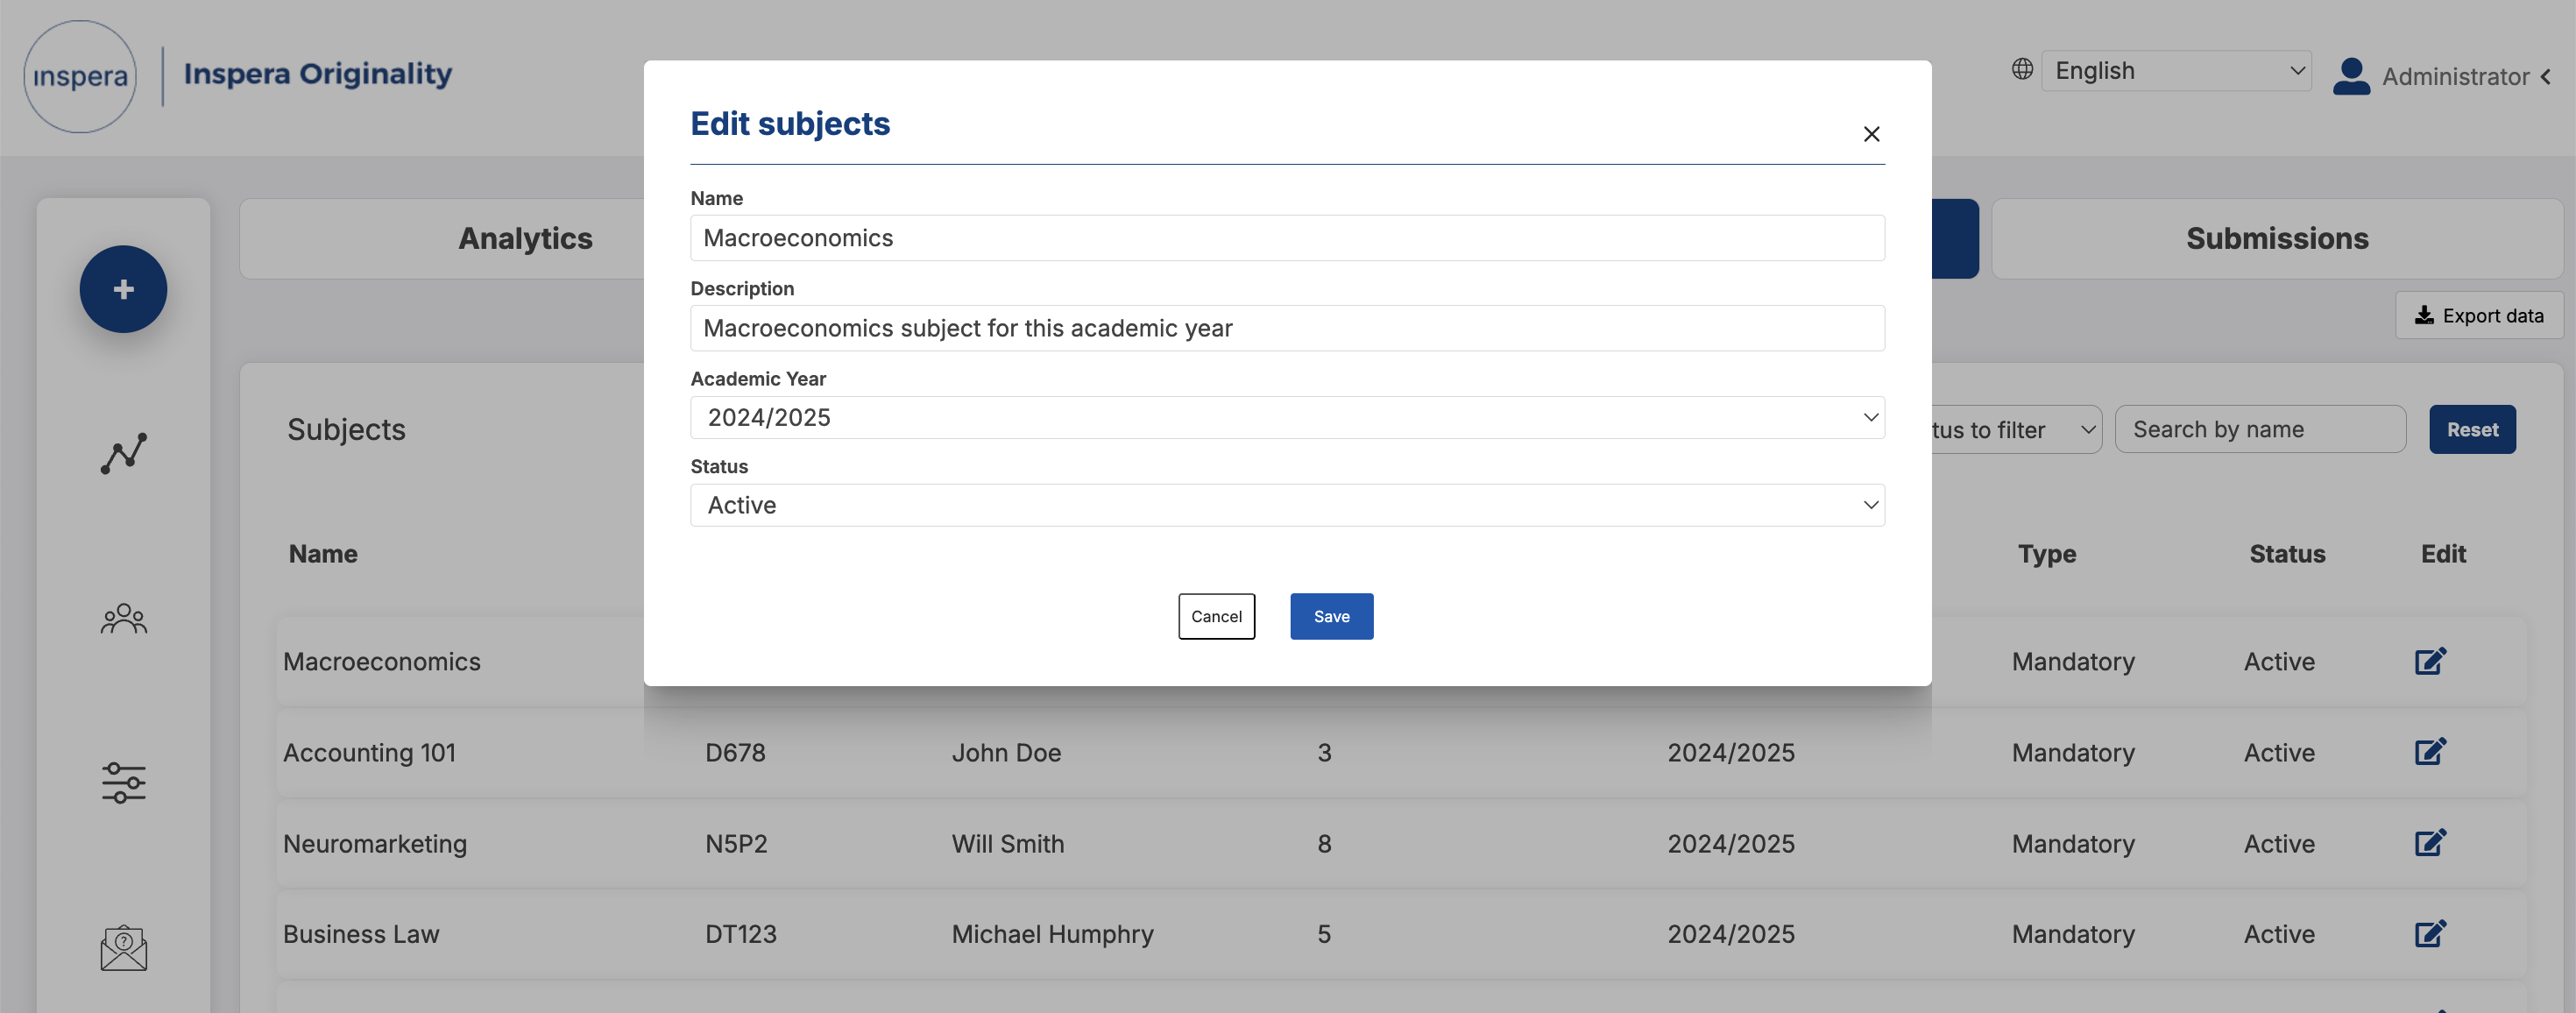Click the round plus add button in sidebar

click(x=123, y=289)
